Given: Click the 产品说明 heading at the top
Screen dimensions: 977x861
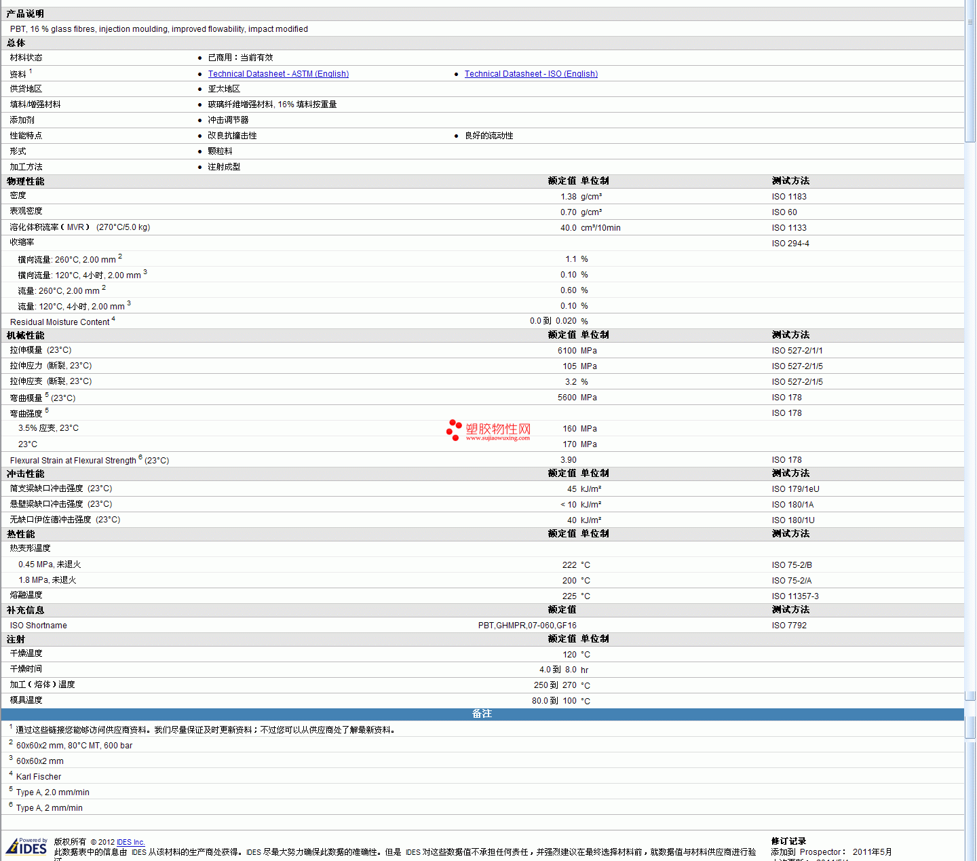Looking at the screenshot, I should coord(26,14).
